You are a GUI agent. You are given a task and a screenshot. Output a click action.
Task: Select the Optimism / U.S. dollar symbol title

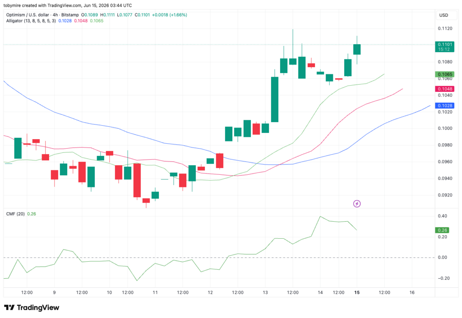tap(43, 15)
